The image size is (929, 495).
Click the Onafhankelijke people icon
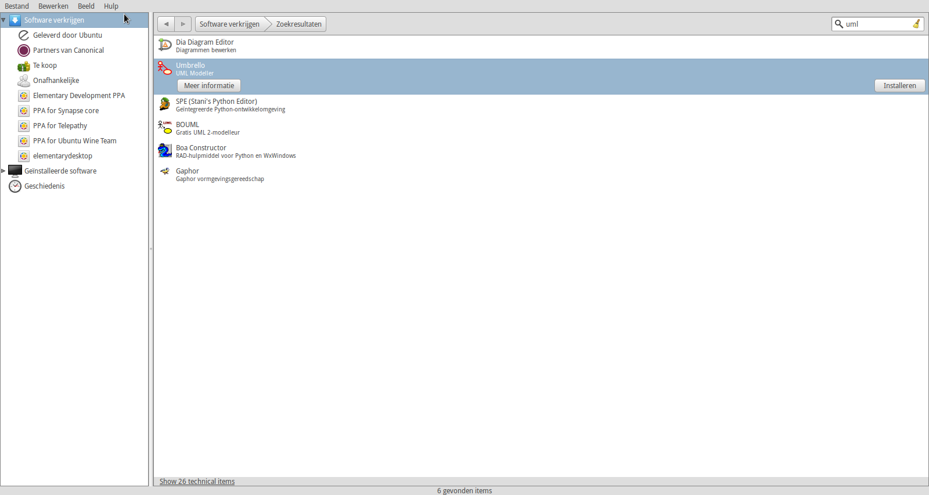24,81
